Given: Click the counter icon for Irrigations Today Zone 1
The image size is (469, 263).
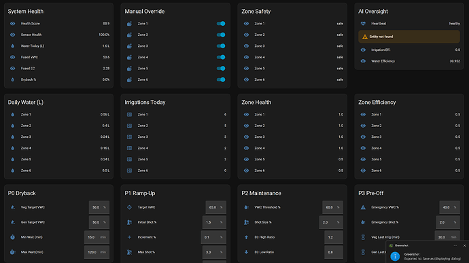Looking at the screenshot, I should point(129,114).
